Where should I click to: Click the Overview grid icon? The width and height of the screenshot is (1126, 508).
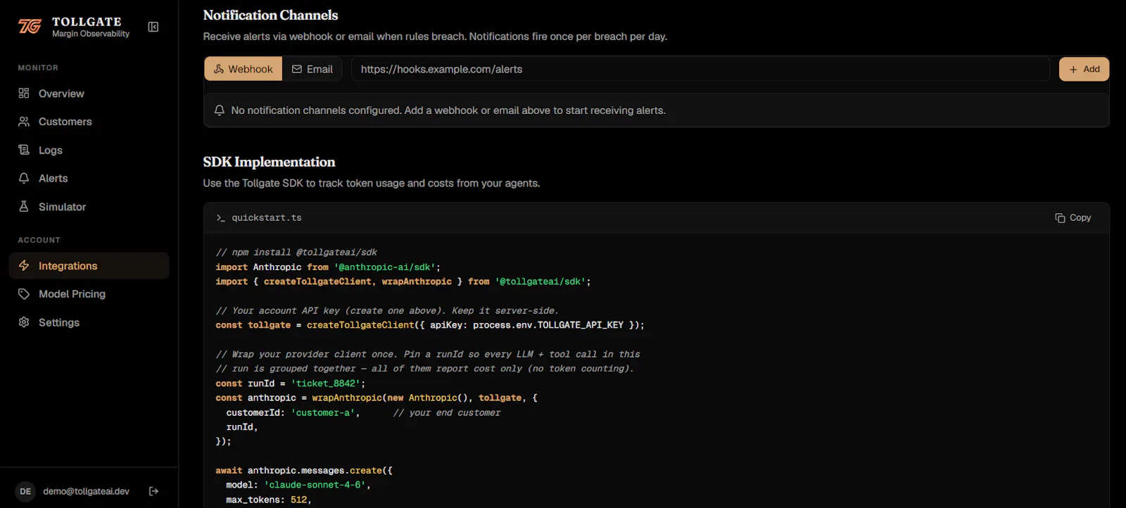[24, 94]
